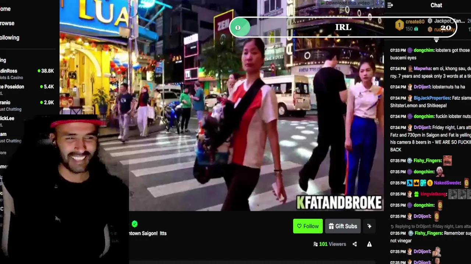This screenshot has width=471, height=264.
Task: Click the create80 username in the leaderboard
Action: click(x=415, y=22)
